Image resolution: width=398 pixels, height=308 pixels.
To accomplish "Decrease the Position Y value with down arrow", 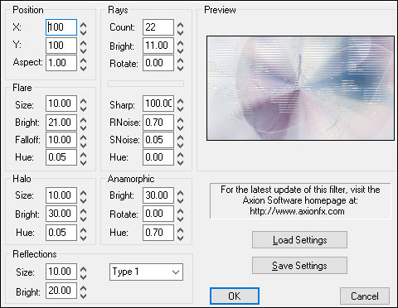I will pyautogui.click(x=83, y=51).
